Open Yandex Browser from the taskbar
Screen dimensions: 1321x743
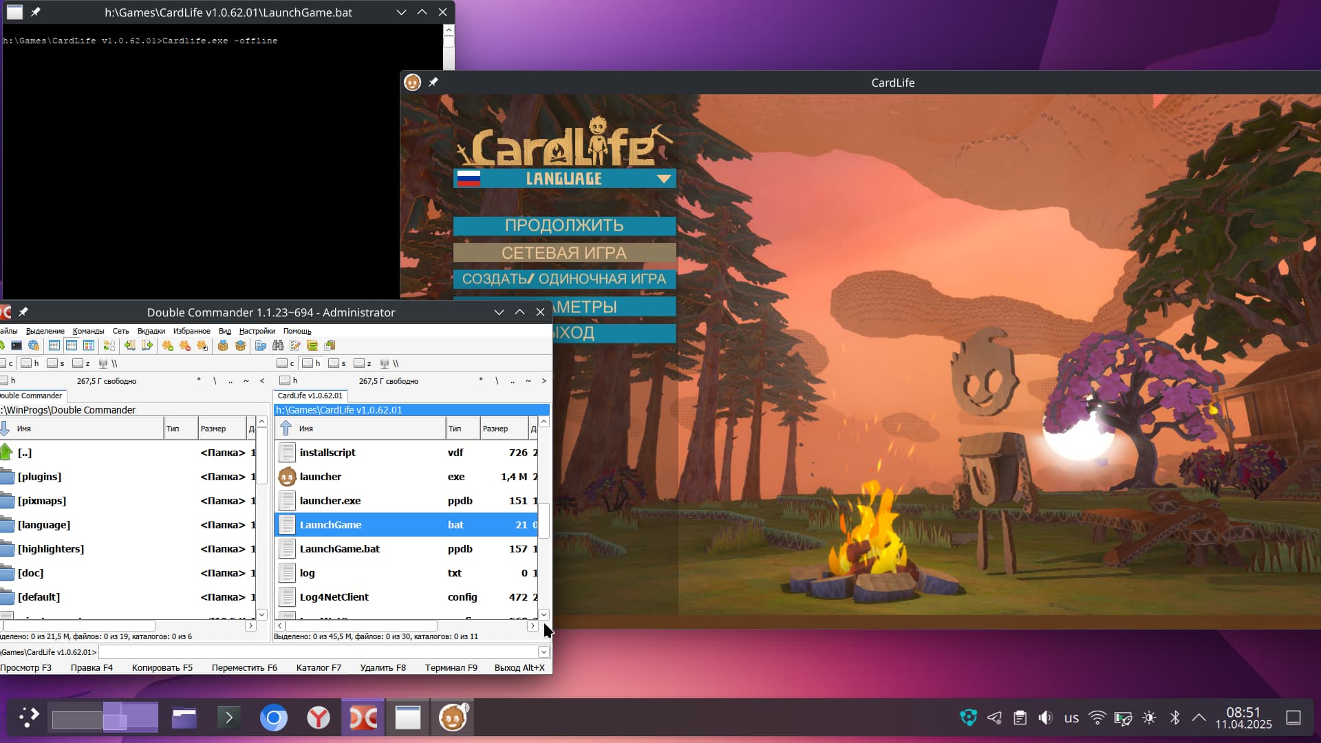click(x=319, y=718)
